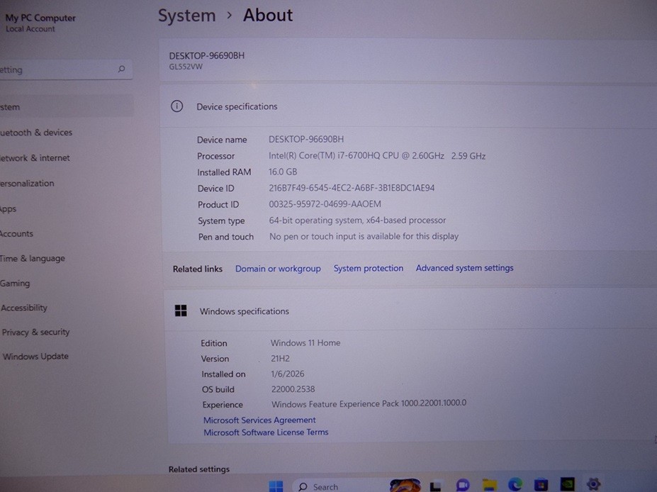Open Microsoft Software License Terms link
Screen dimensions: 657x492
coord(266,432)
